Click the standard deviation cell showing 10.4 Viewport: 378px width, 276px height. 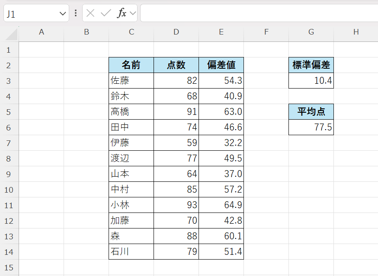(311, 81)
